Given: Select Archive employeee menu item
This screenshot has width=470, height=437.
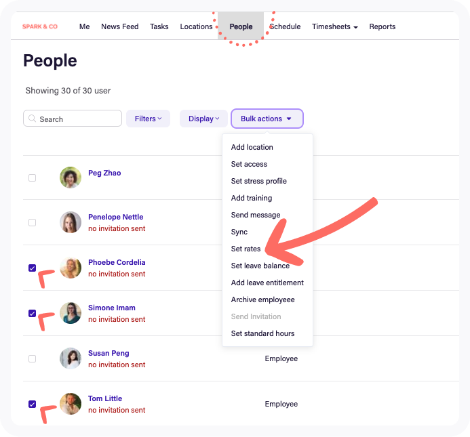Looking at the screenshot, I should (x=263, y=299).
